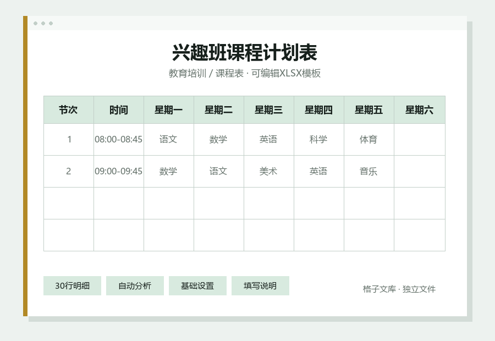Select the 08:00-08:45 time cell

tap(119, 139)
